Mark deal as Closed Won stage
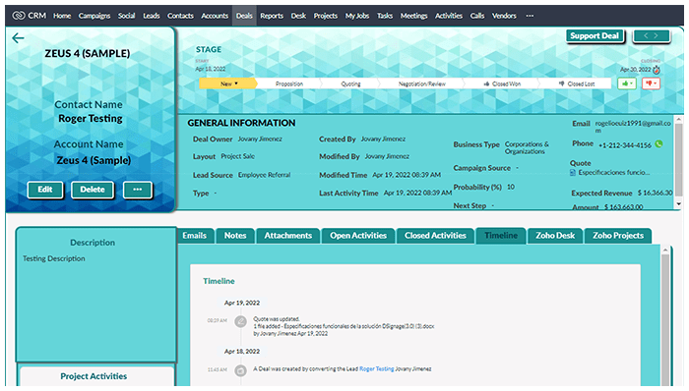This screenshot has width=689, height=391. pos(502,84)
